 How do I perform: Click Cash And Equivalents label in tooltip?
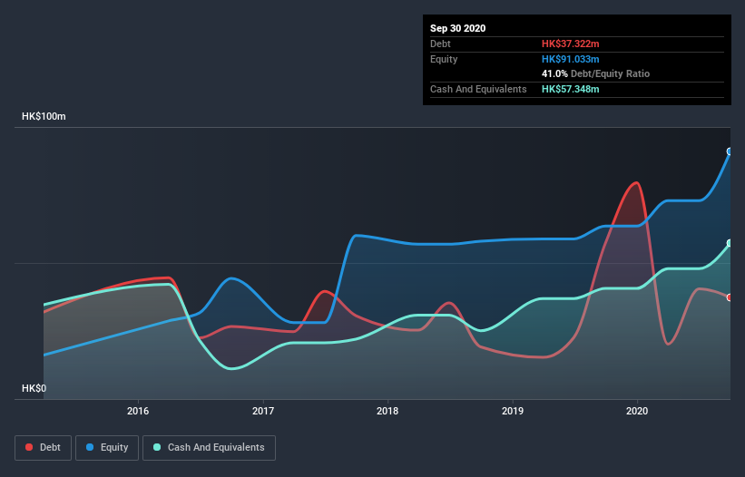coord(478,89)
